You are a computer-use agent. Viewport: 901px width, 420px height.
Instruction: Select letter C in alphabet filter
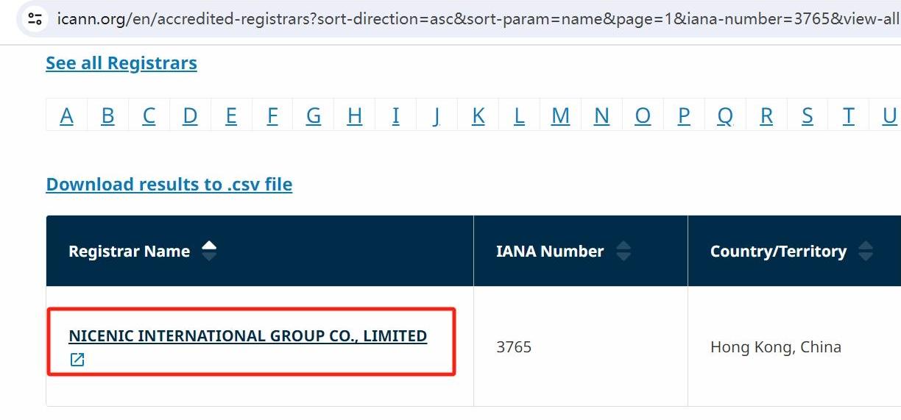[149, 115]
